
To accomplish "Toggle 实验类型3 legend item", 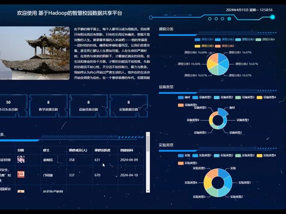I will (x=245, y=155).
